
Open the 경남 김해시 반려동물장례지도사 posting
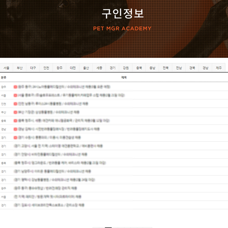click(x=59, y=129)
